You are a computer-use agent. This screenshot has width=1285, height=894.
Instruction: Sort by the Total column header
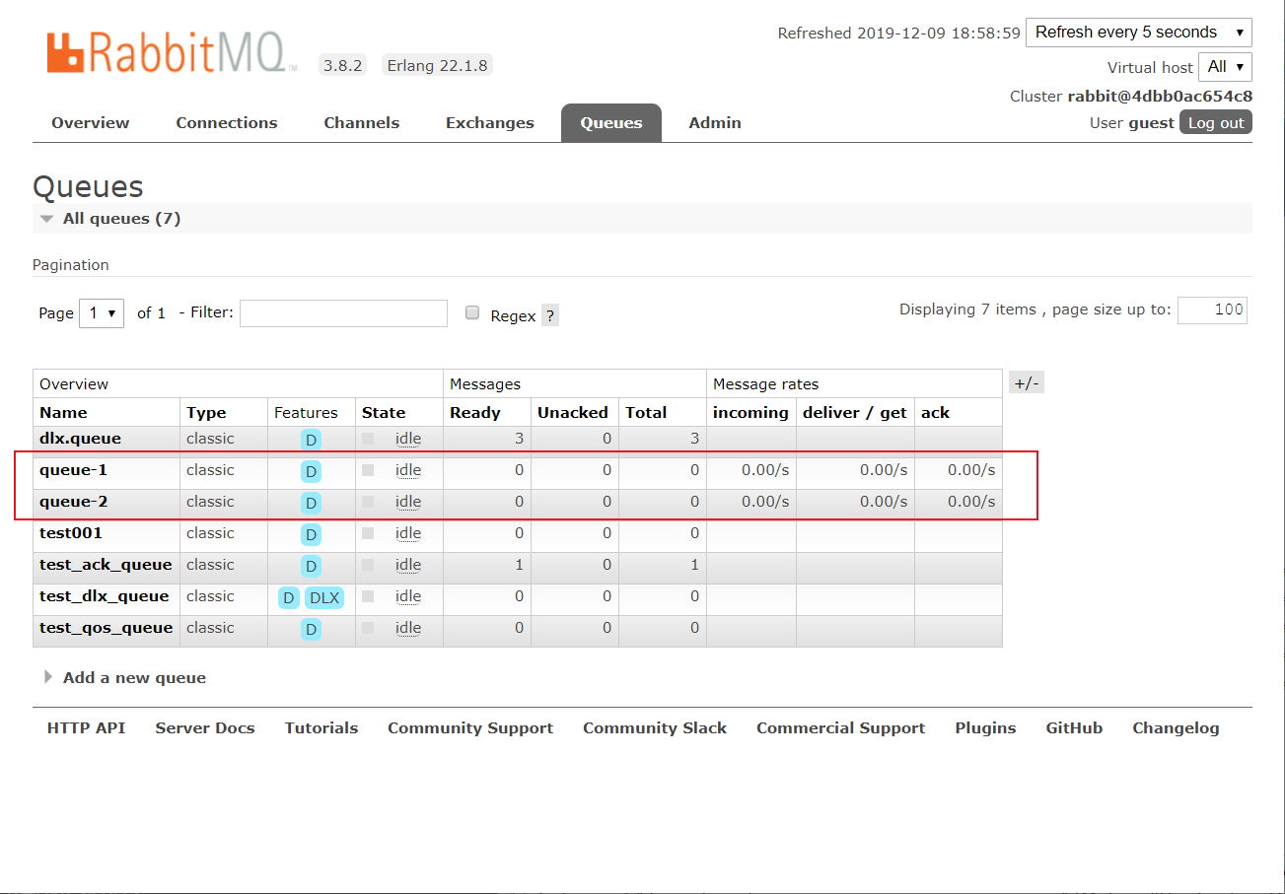646,413
